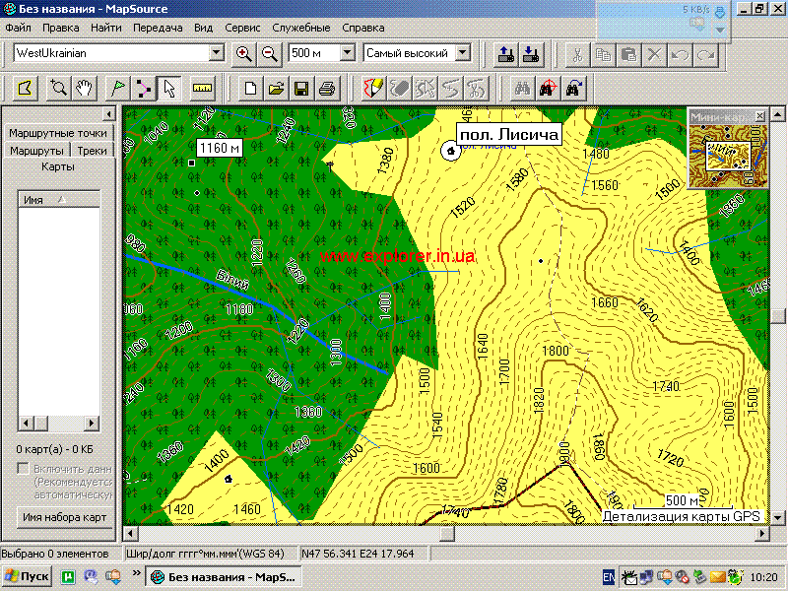The image size is (788, 591).
Task: Click the Print toolbar icon
Action: click(x=327, y=88)
